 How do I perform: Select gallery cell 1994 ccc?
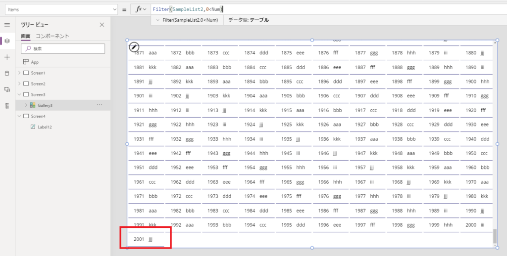click(x=257, y=225)
